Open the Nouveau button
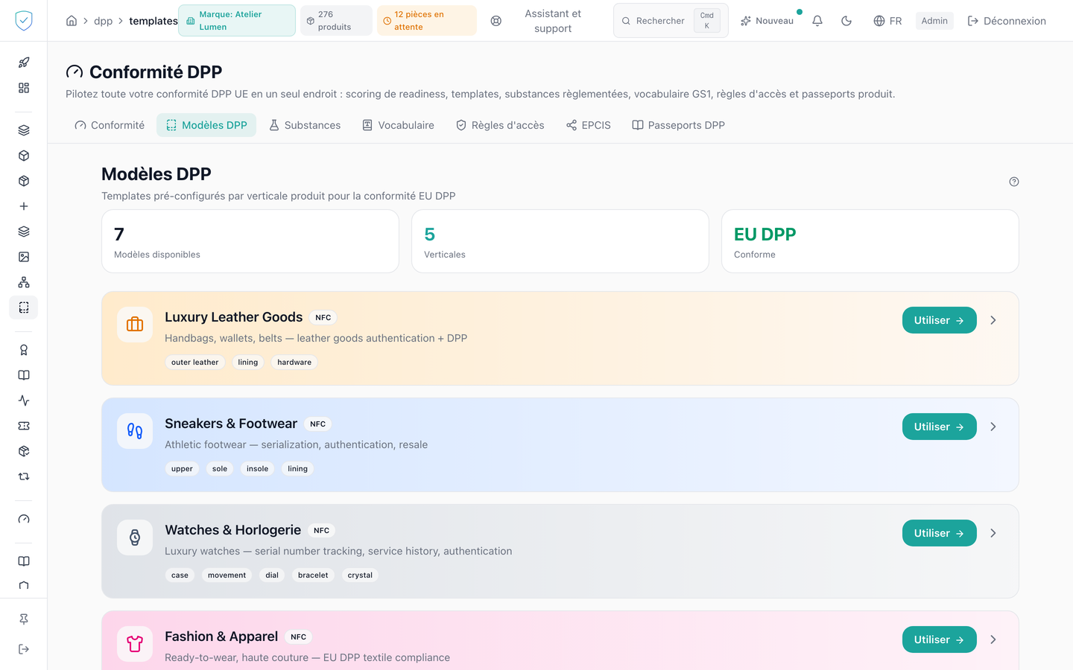 [767, 21]
